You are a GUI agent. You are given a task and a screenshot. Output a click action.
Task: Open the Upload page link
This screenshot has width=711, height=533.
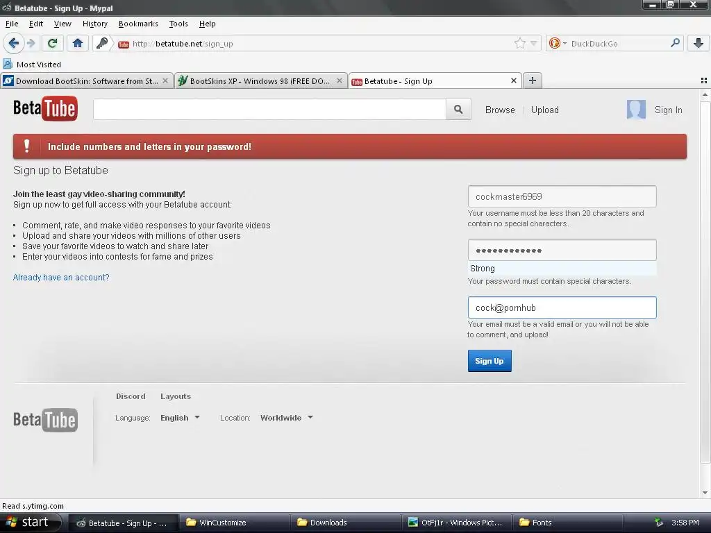click(544, 110)
